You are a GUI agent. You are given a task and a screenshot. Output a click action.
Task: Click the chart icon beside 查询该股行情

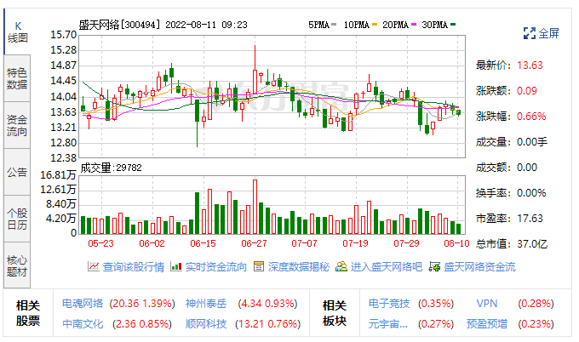tap(94, 266)
